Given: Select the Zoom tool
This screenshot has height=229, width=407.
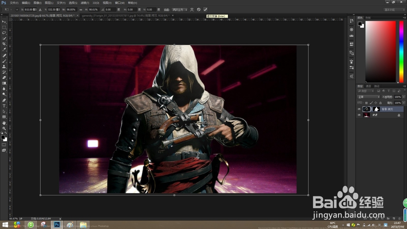Looking at the screenshot, I should pos(4,129).
